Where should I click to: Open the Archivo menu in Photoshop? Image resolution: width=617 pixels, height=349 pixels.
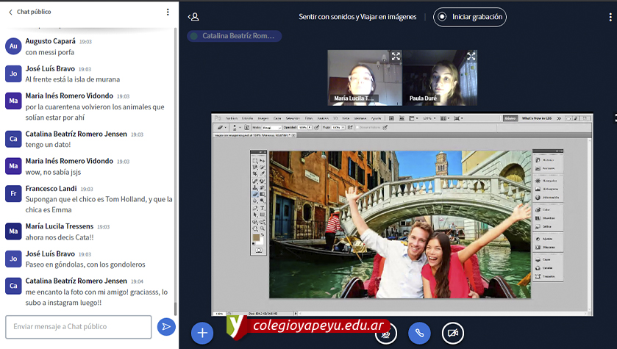[x=232, y=118]
